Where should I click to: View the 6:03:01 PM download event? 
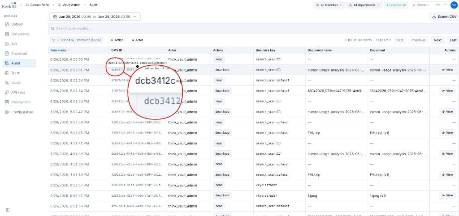point(447,70)
